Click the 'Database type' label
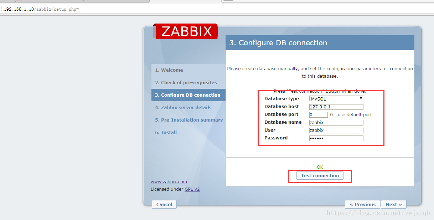This screenshot has width=434, height=220. coord(281,99)
